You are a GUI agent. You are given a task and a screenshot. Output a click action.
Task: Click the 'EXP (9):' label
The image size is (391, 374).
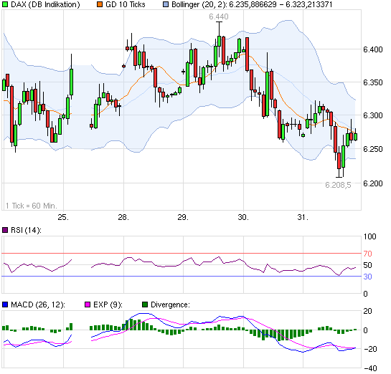coord(108,305)
